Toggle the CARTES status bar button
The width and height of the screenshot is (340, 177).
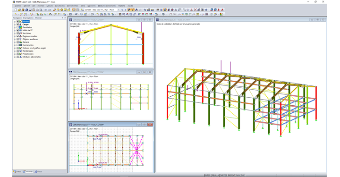pyautogui.click(x=223, y=175)
